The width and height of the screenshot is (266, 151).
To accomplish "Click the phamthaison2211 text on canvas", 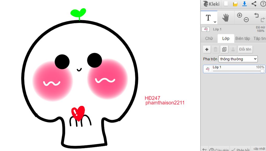I will [165, 103].
